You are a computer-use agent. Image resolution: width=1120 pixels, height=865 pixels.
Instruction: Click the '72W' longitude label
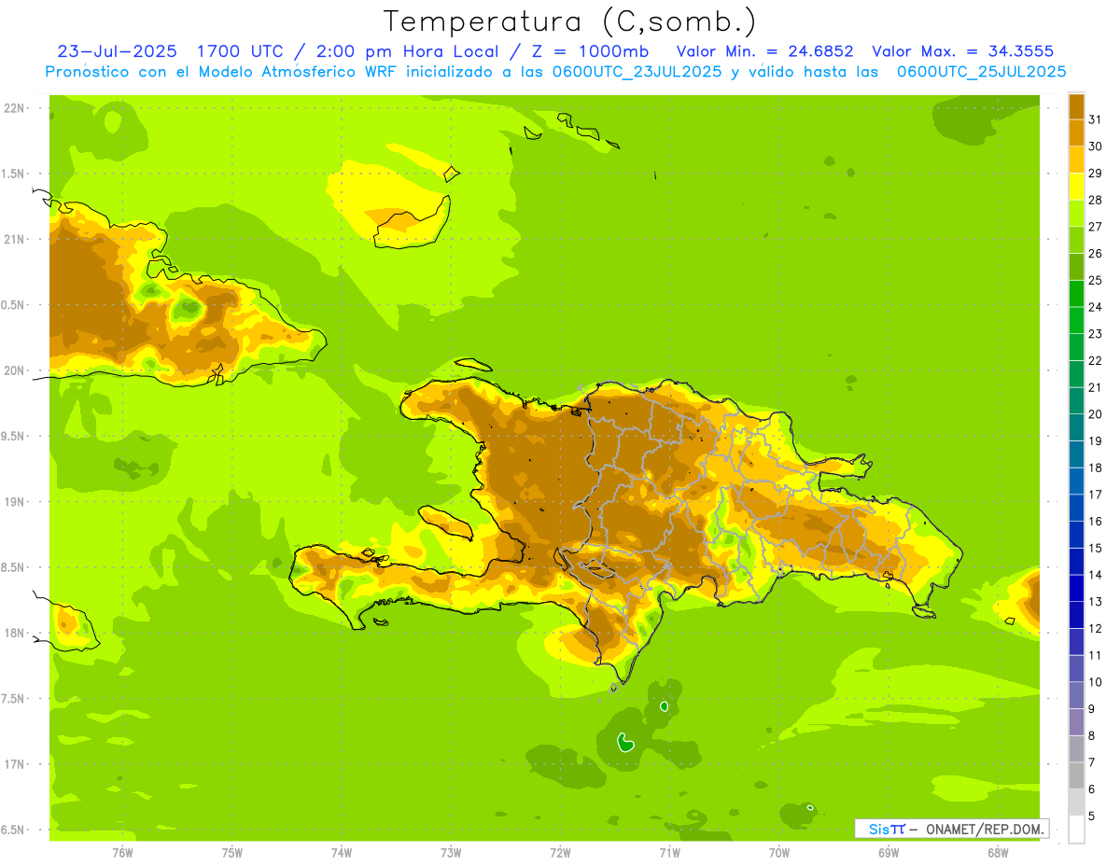[560, 853]
